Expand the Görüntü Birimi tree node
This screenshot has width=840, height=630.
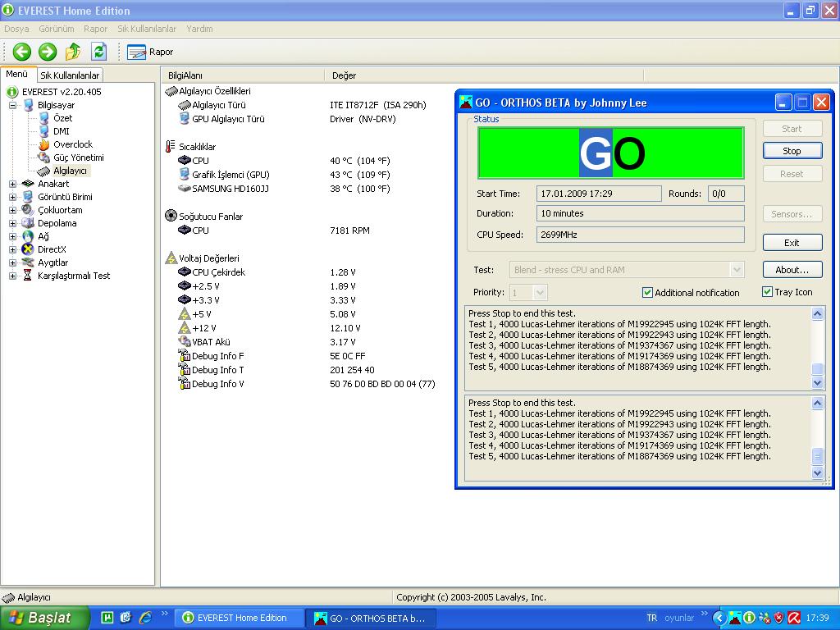coord(12,197)
